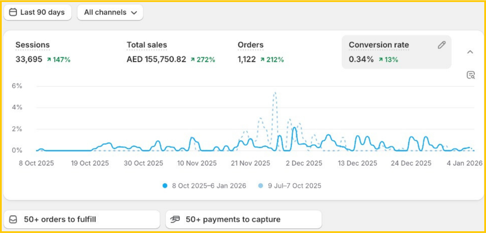Click the calendar icon in date filter
This screenshot has height=233, width=486.
click(x=13, y=12)
